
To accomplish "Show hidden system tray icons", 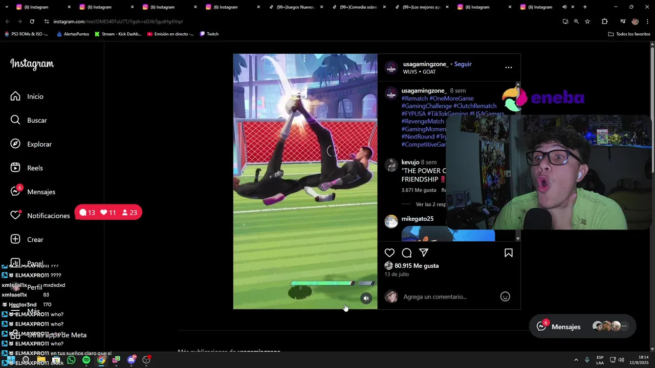I will (576, 360).
